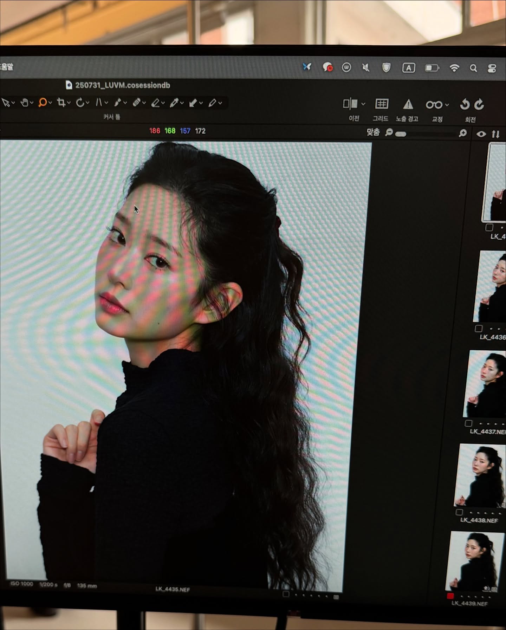Select the Crop cursor tool

tap(61, 103)
